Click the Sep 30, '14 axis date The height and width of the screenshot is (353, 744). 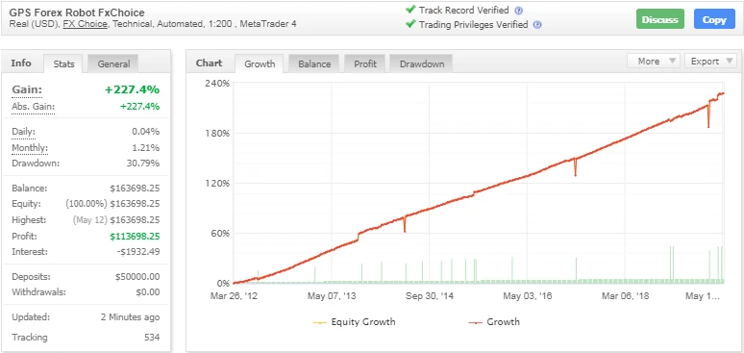430,296
